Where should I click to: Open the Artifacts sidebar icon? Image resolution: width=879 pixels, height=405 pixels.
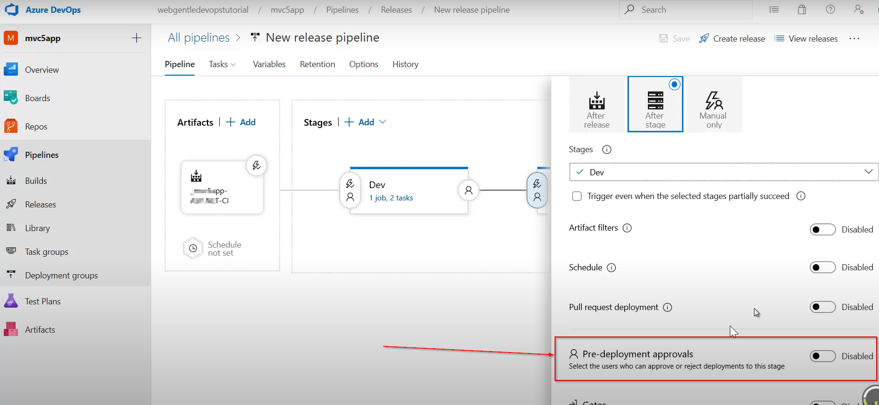pos(11,329)
